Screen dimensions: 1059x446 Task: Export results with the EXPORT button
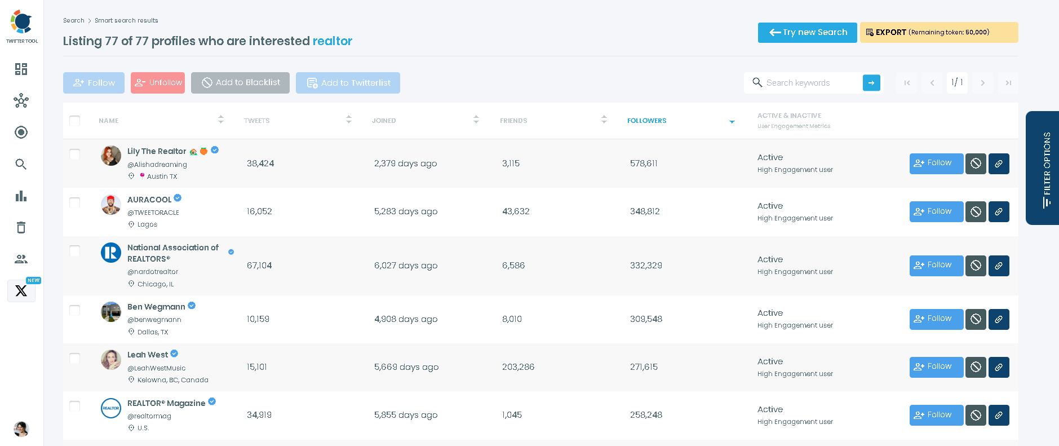click(939, 33)
